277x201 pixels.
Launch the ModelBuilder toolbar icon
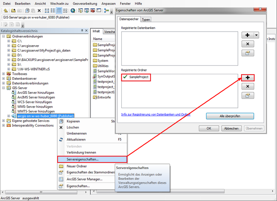pyautogui.click(x=106, y=11)
